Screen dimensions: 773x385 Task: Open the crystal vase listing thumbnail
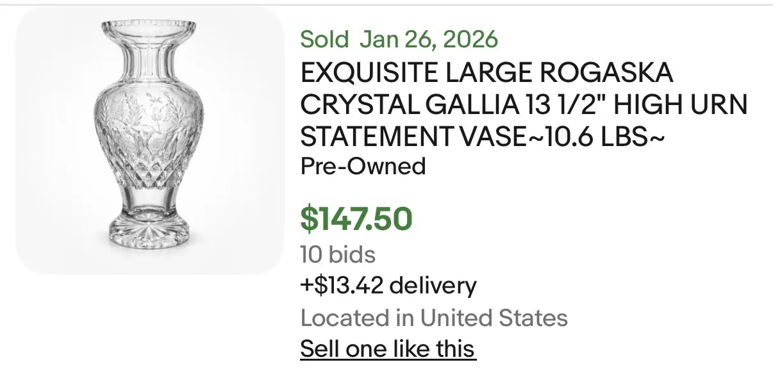tap(149, 140)
